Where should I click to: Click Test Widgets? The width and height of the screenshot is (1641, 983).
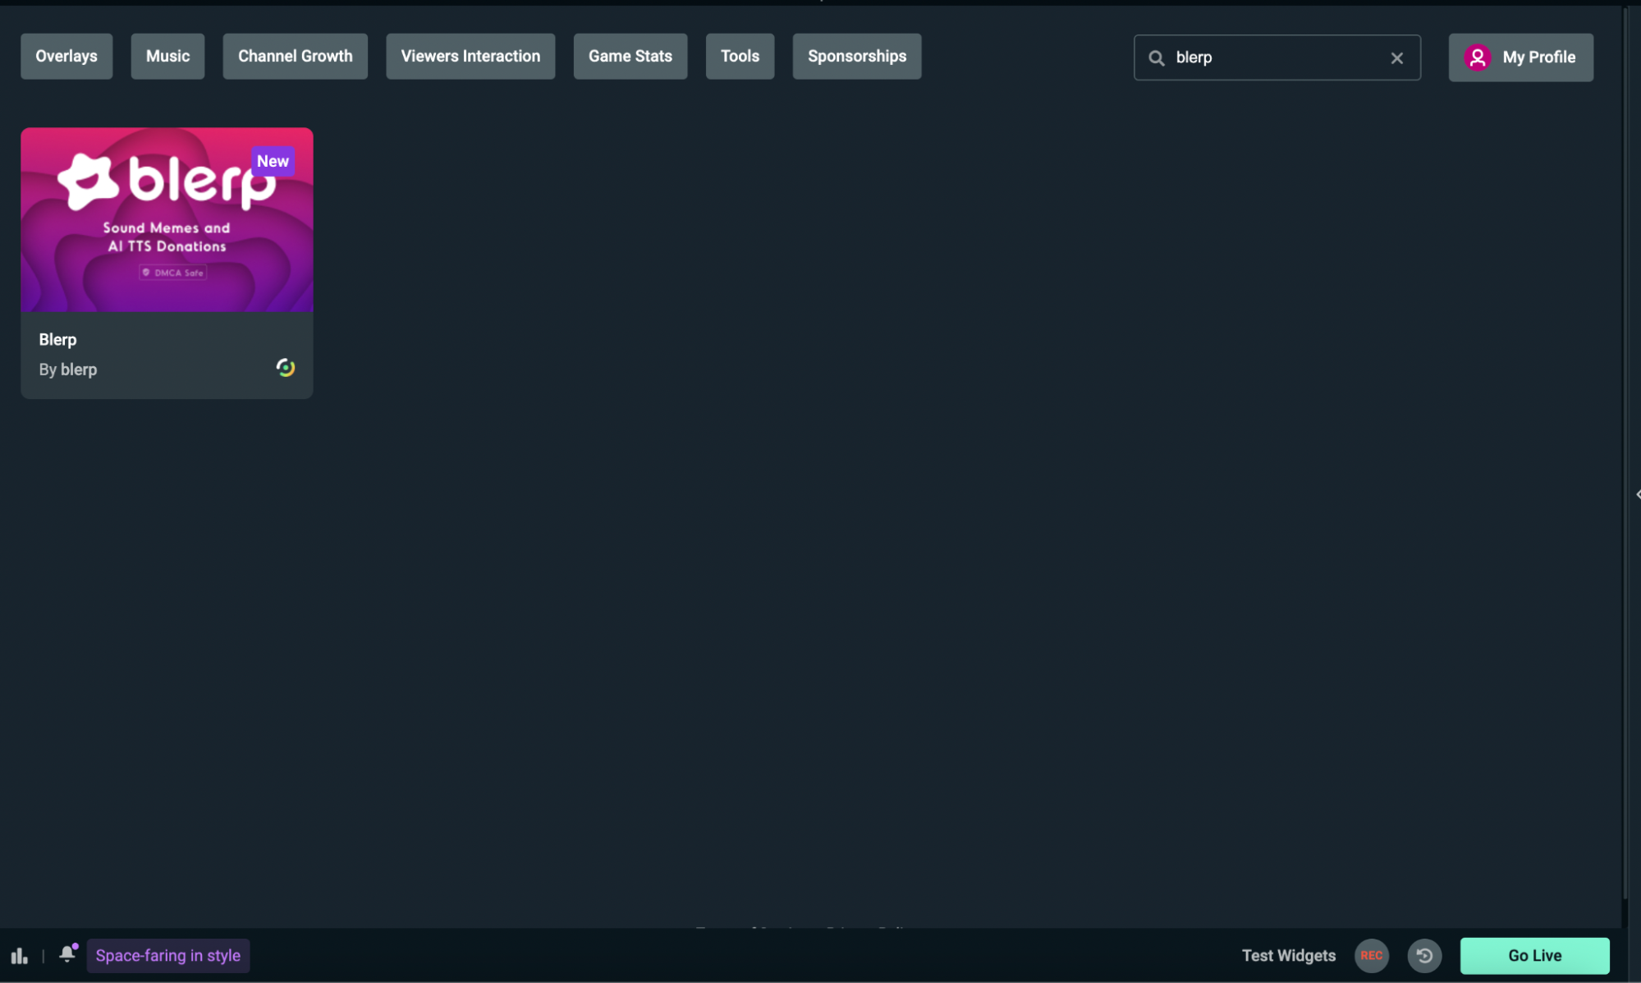[1288, 955]
